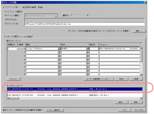Open row 3 種別 dropdown
The image size is (154, 114).
coord(59,56)
